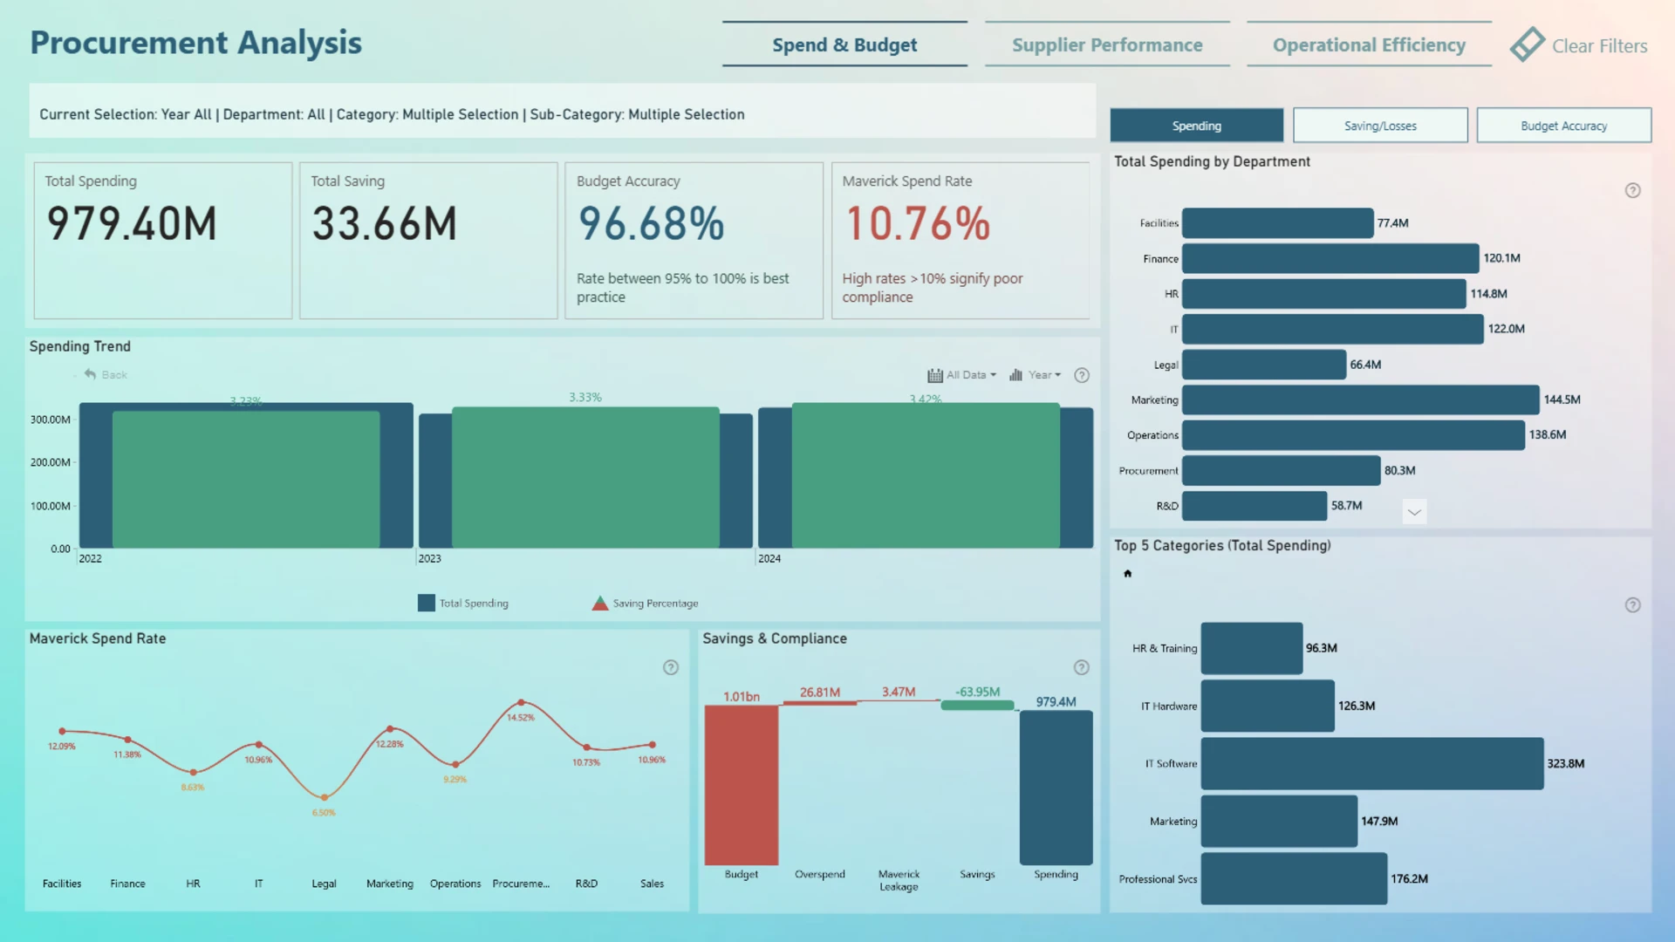Screen dimensions: 1675x942
Task: Open the Year granularity dropdown
Action: click(x=1044, y=375)
